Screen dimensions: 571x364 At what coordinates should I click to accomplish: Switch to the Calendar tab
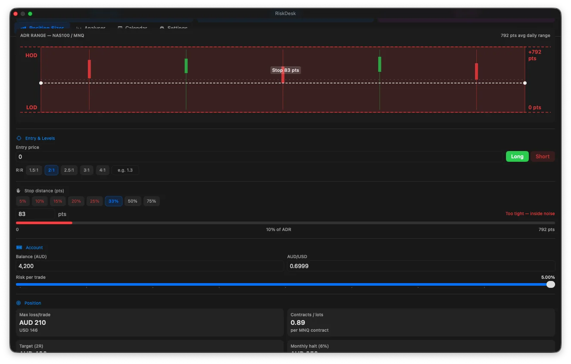tap(132, 28)
